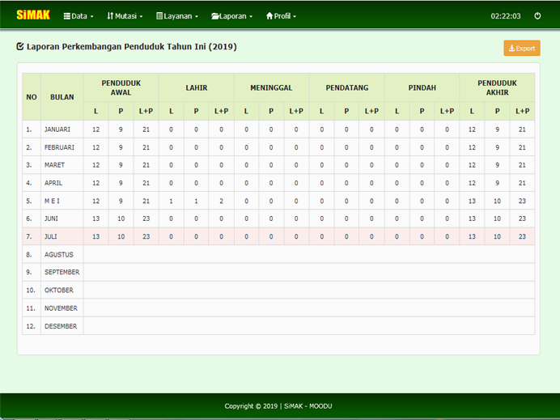This screenshot has width=560, height=420.
Task: Click the AGUSTUS row in table
Action: coord(59,254)
